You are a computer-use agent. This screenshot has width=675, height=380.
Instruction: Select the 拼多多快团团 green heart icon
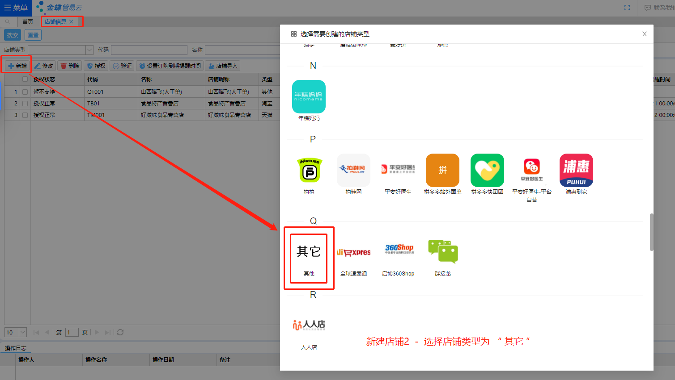487,170
